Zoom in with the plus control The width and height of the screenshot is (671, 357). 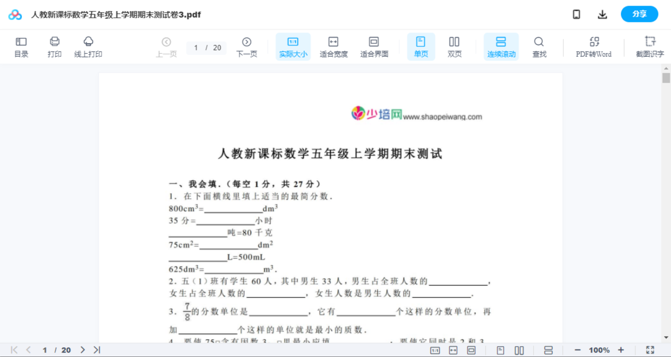pyautogui.click(x=621, y=350)
